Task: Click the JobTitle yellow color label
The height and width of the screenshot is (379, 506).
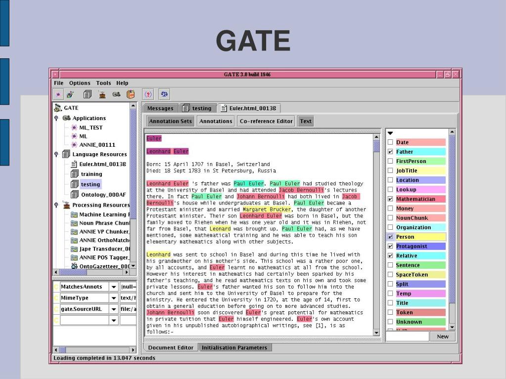Action: coord(420,170)
